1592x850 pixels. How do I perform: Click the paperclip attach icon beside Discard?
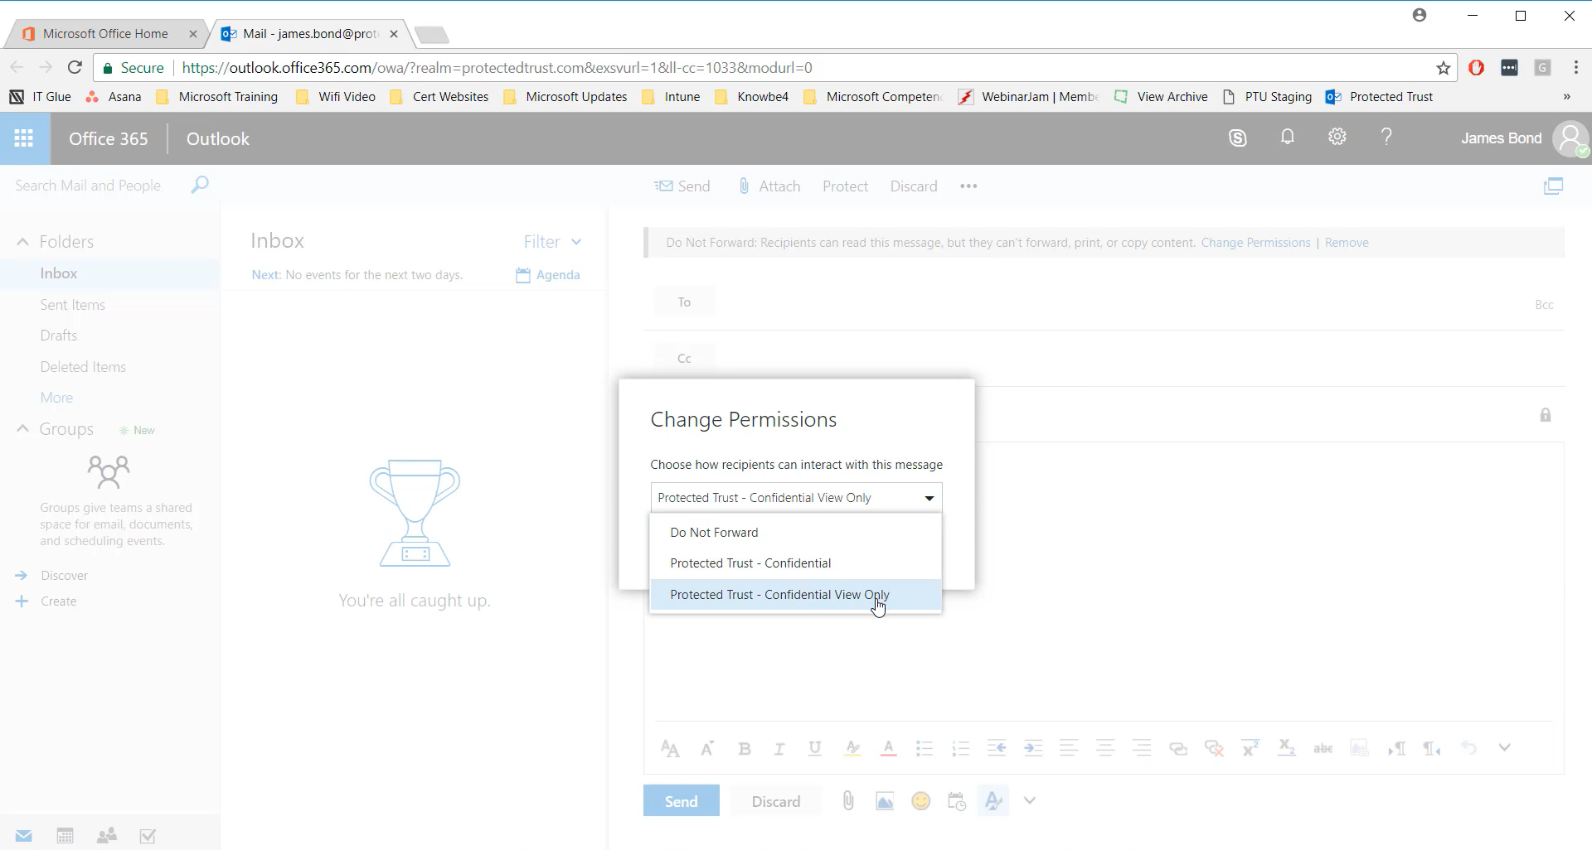848,801
